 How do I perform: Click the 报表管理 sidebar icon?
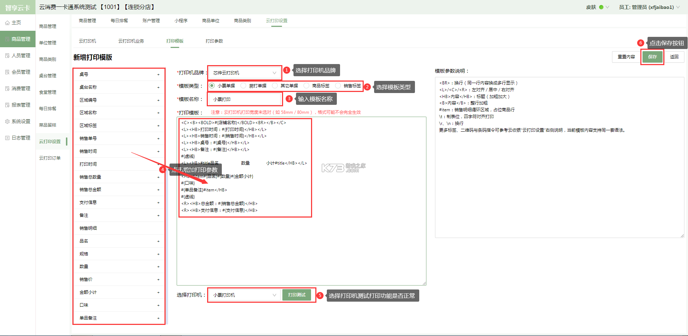click(7, 105)
